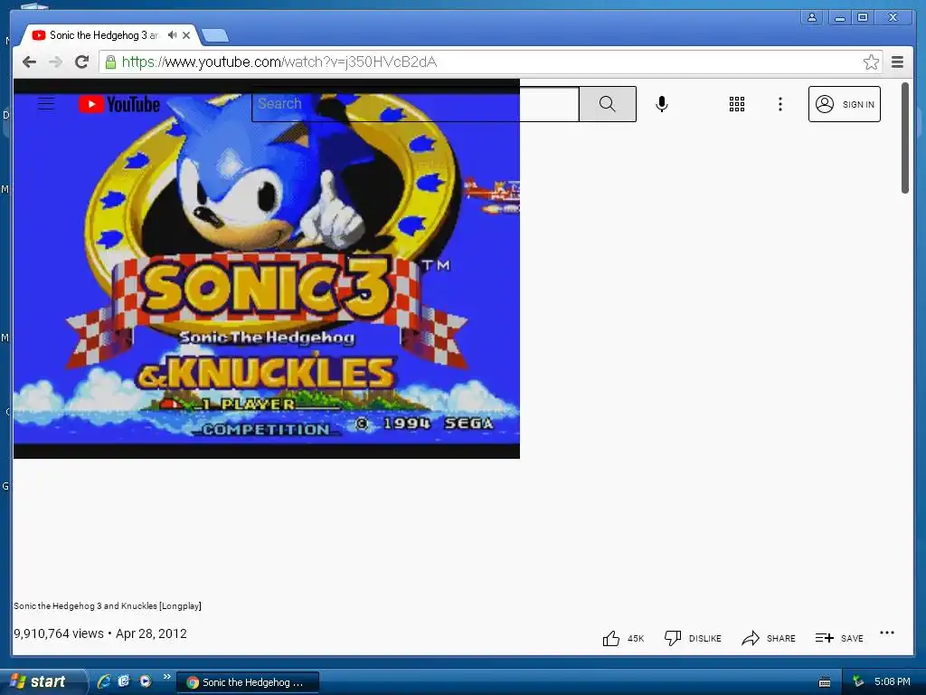Click the video title Sonic the Hedgehog 3 and Knuckles

[108, 605]
